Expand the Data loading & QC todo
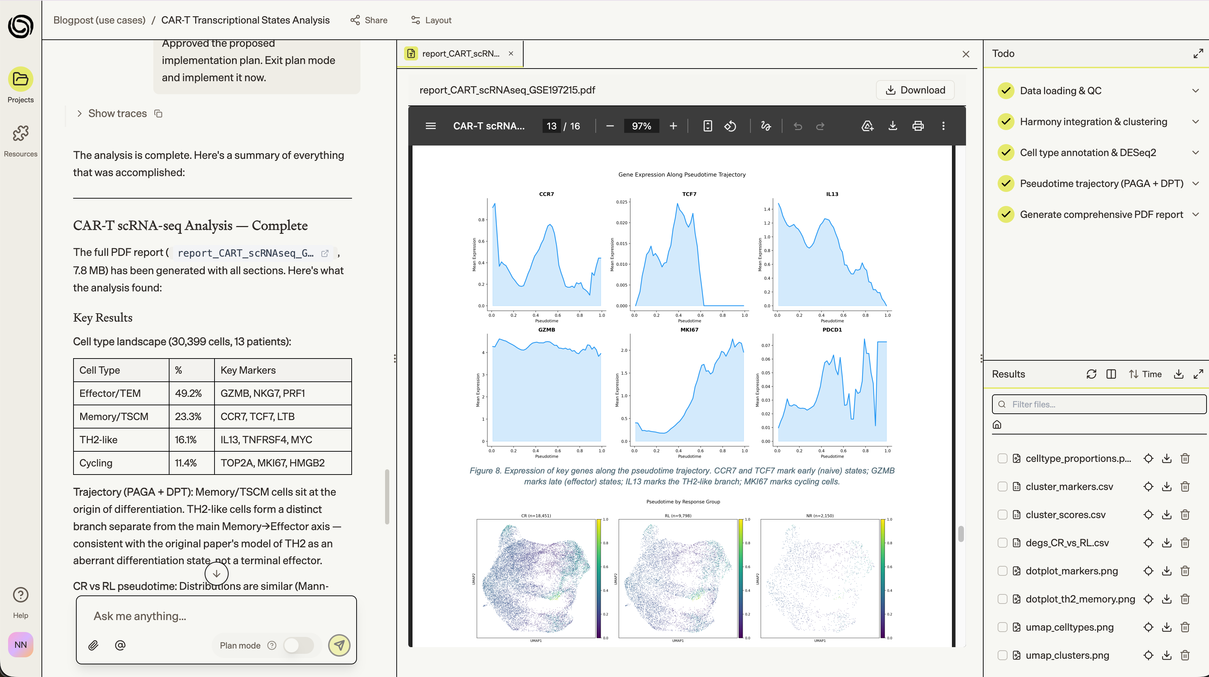 point(1195,91)
